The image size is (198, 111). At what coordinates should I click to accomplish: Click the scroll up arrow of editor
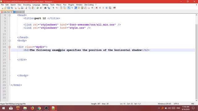[196, 15]
